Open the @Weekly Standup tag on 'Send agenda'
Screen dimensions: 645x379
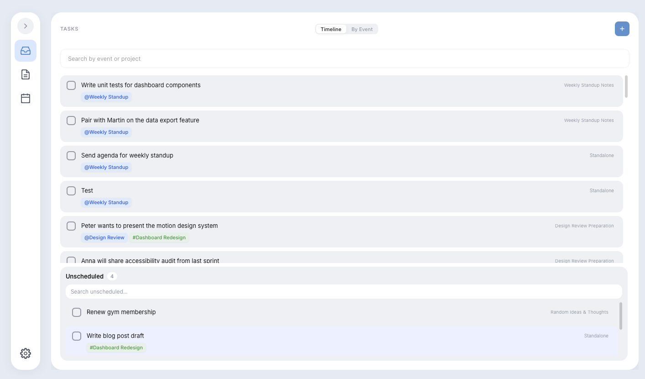click(x=106, y=167)
